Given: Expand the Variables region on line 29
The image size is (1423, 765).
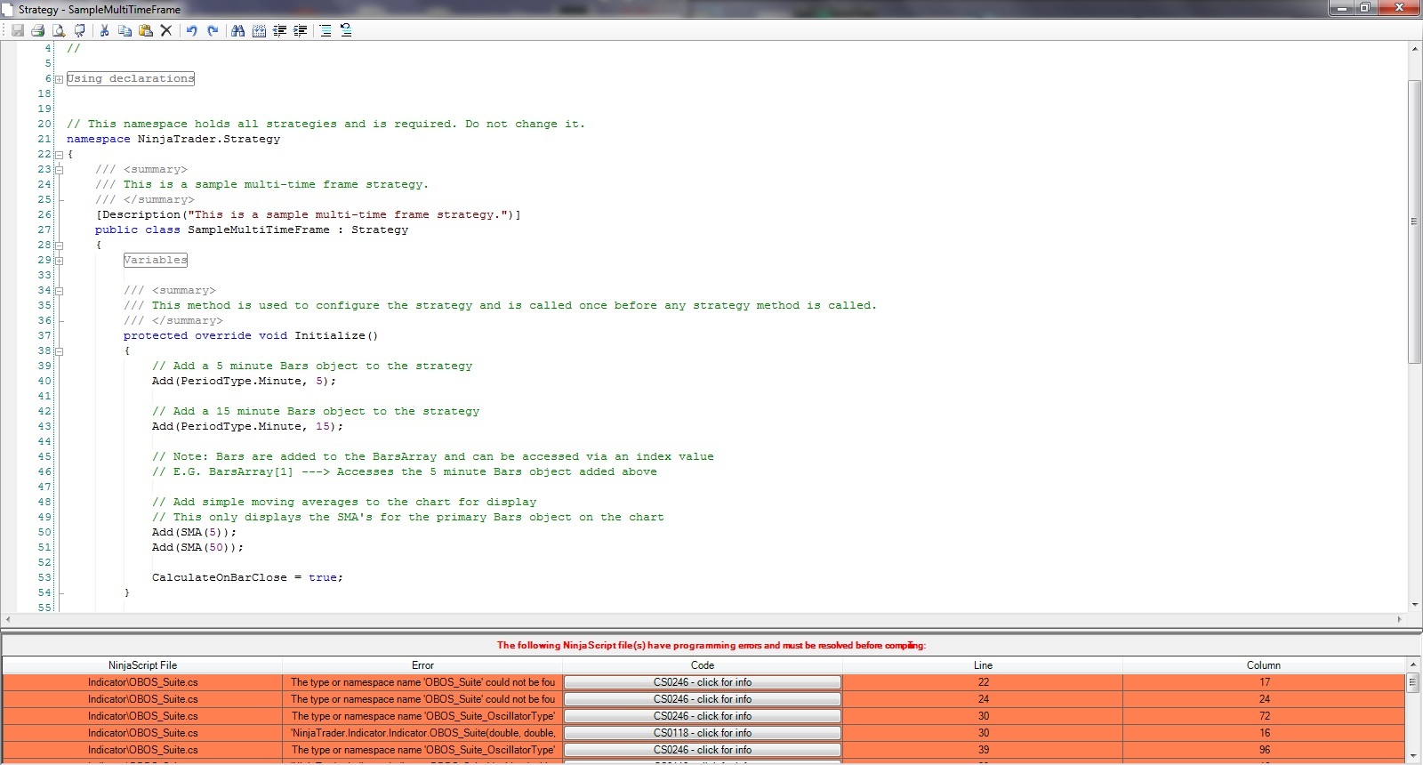Looking at the screenshot, I should [59, 261].
